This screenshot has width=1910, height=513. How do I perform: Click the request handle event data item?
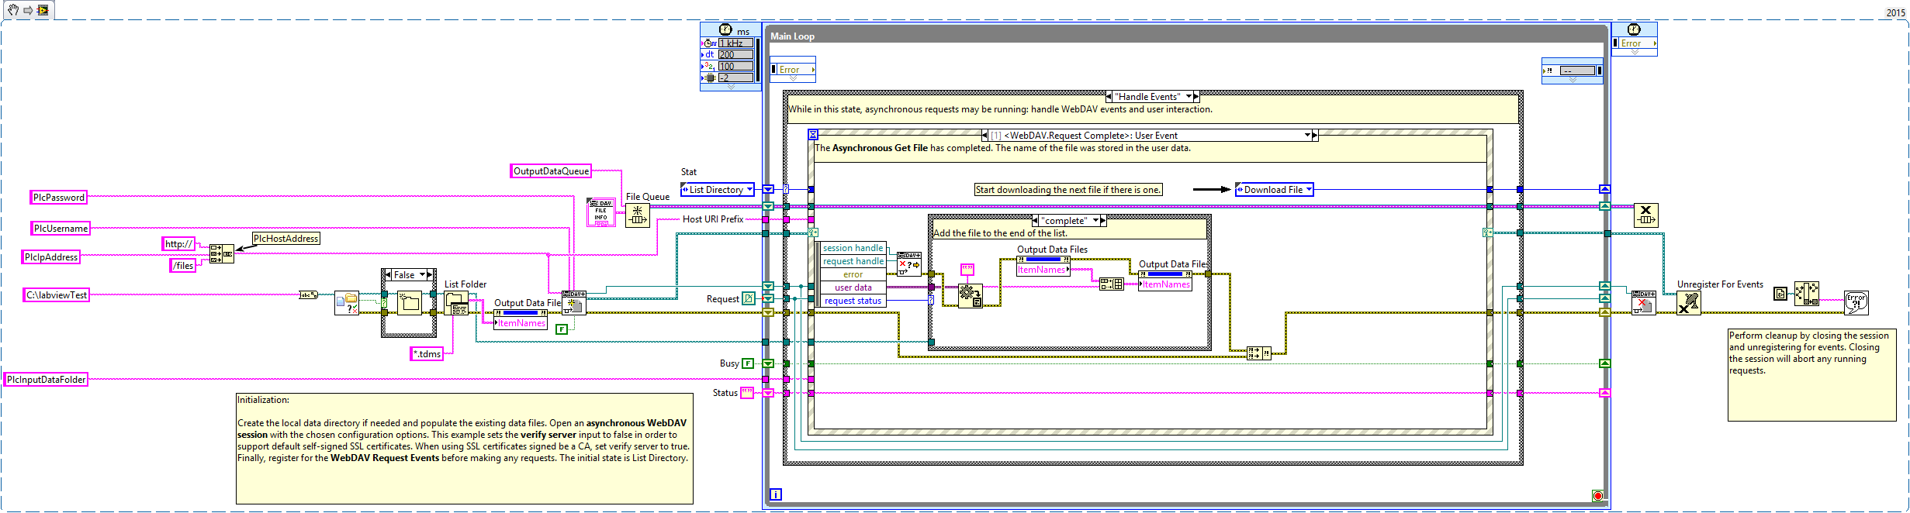coord(853,261)
